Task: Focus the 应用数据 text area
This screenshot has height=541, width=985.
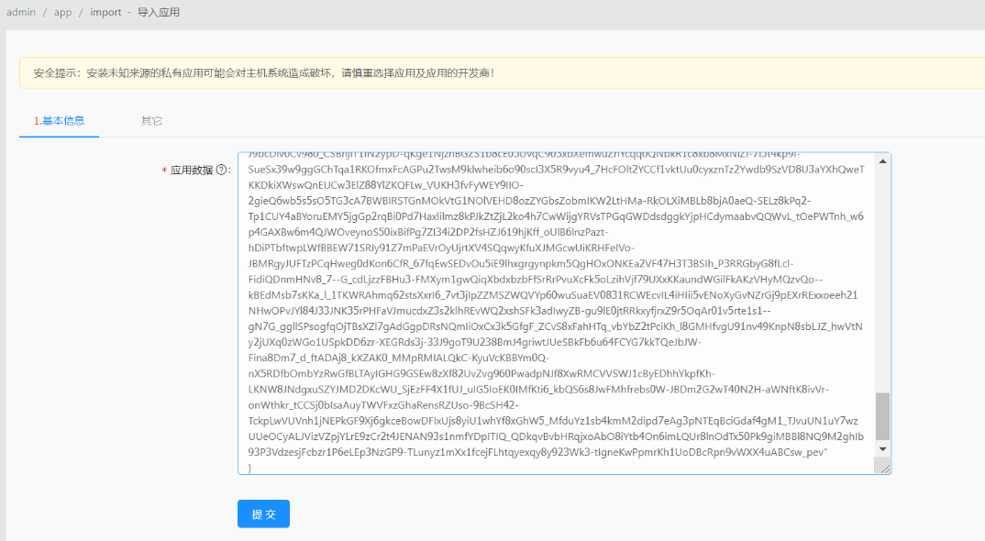Action: pos(550,312)
